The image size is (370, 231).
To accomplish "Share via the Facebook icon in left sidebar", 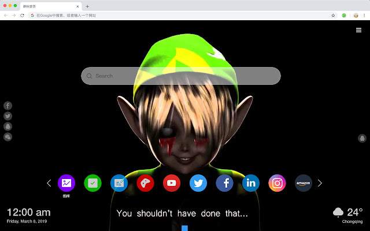I will click(8, 106).
